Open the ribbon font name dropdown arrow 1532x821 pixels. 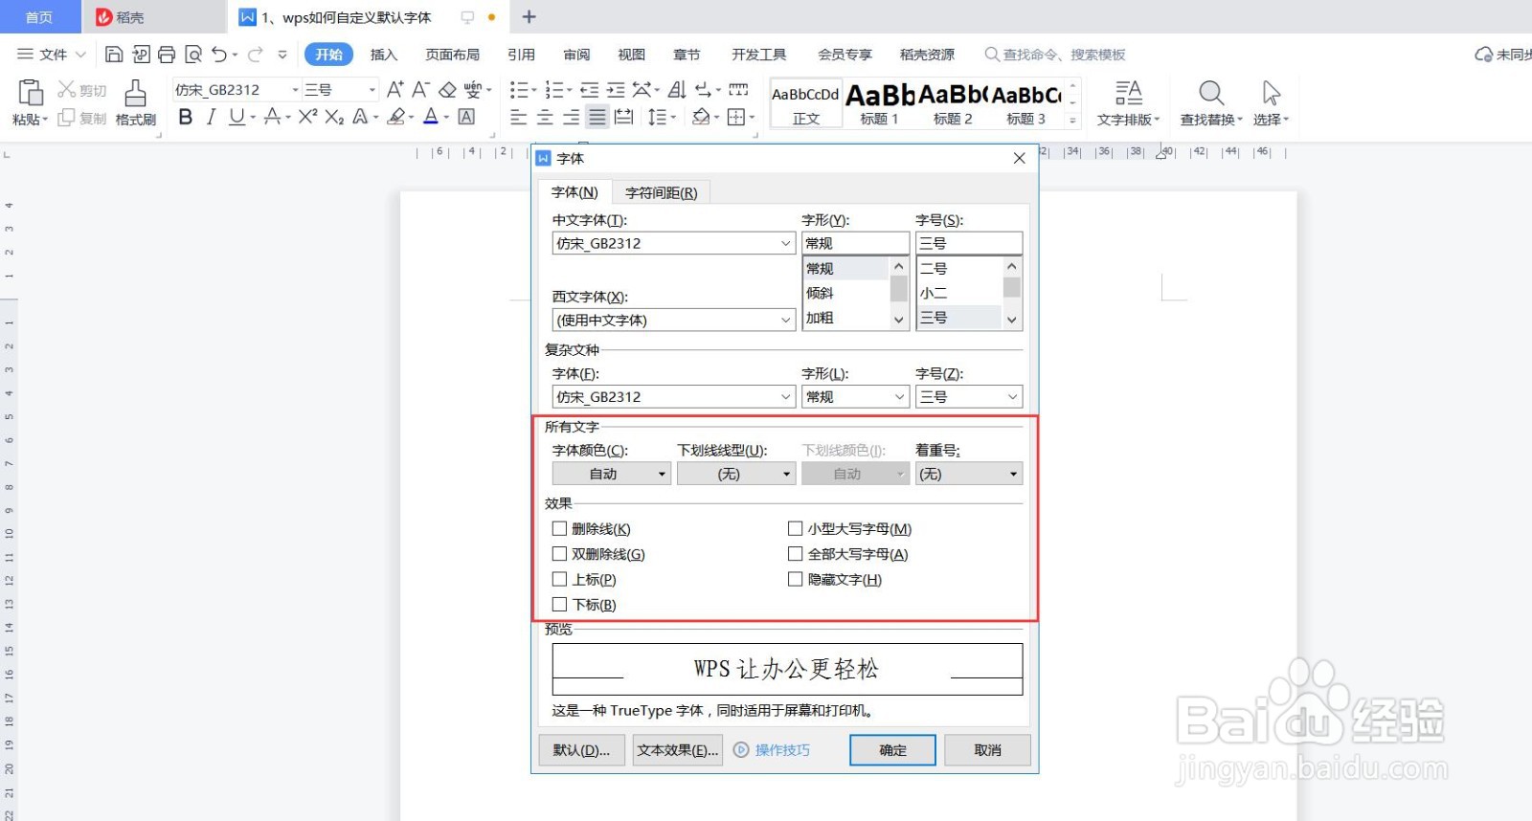coord(295,90)
